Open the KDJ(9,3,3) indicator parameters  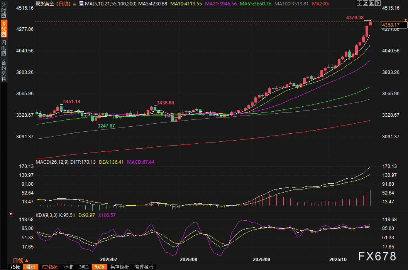tap(46, 215)
